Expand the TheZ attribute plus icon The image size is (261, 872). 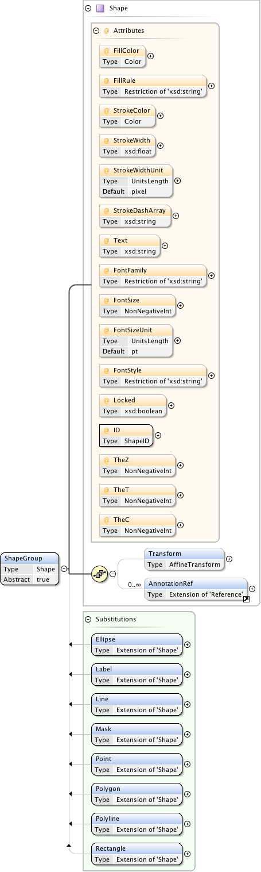(x=180, y=465)
